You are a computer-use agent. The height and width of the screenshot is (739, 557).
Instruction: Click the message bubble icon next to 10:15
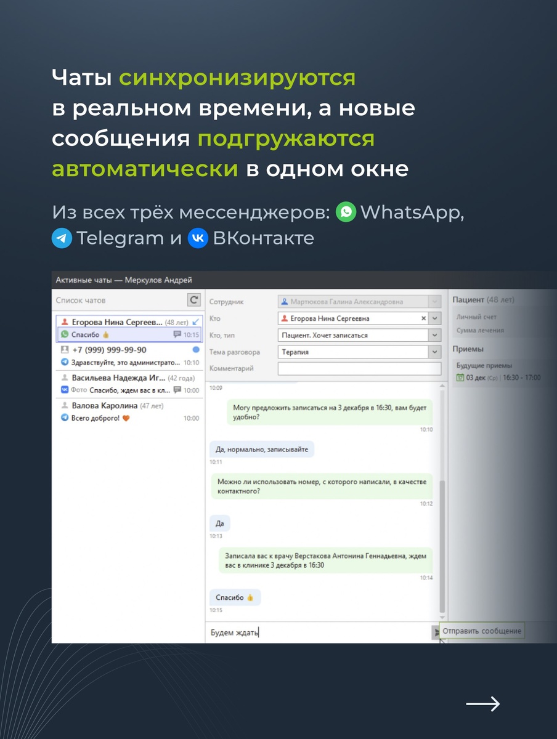pos(177,334)
